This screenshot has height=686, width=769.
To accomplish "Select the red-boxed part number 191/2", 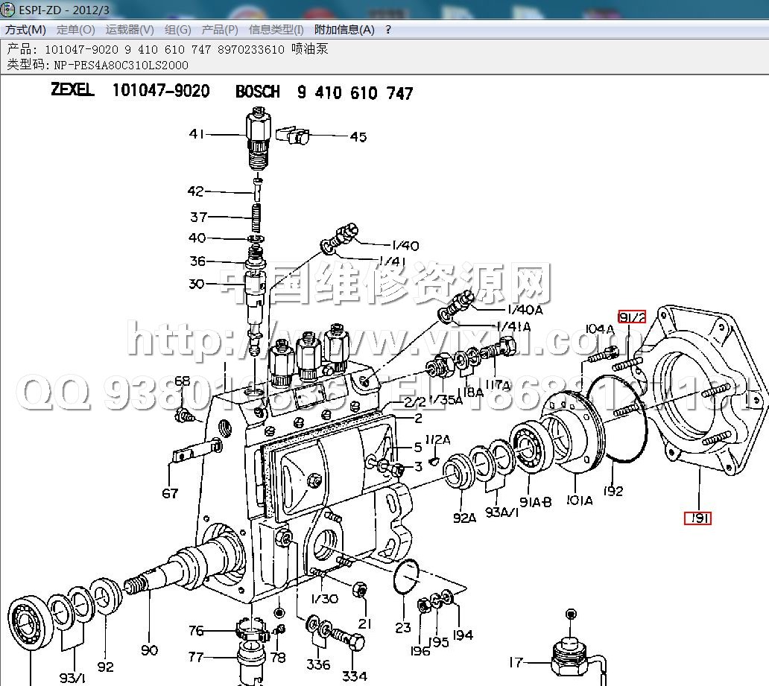I will (631, 317).
